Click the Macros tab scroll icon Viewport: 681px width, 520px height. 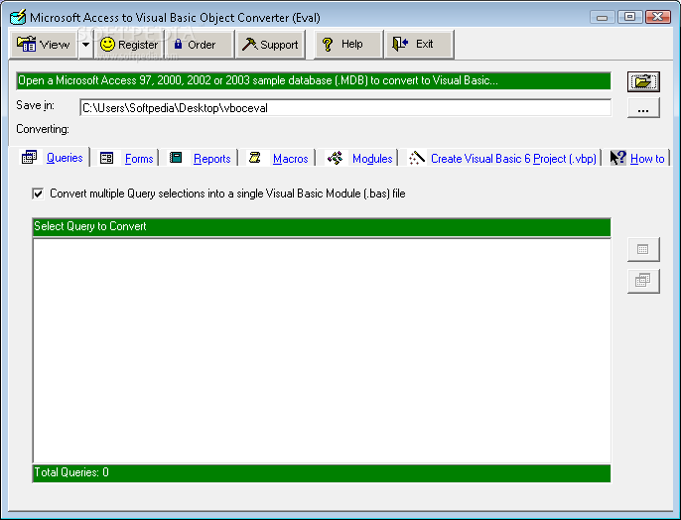[255, 158]
